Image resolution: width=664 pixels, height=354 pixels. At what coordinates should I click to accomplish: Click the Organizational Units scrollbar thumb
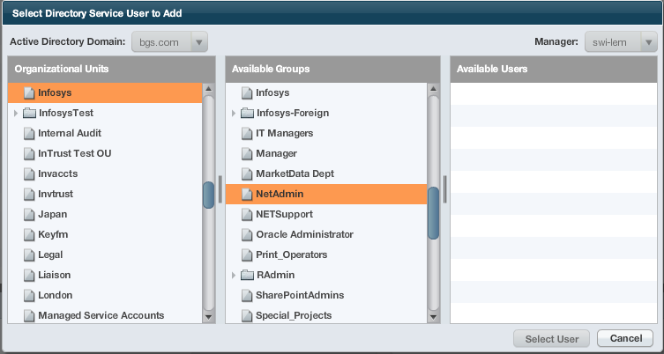[208, 195]
